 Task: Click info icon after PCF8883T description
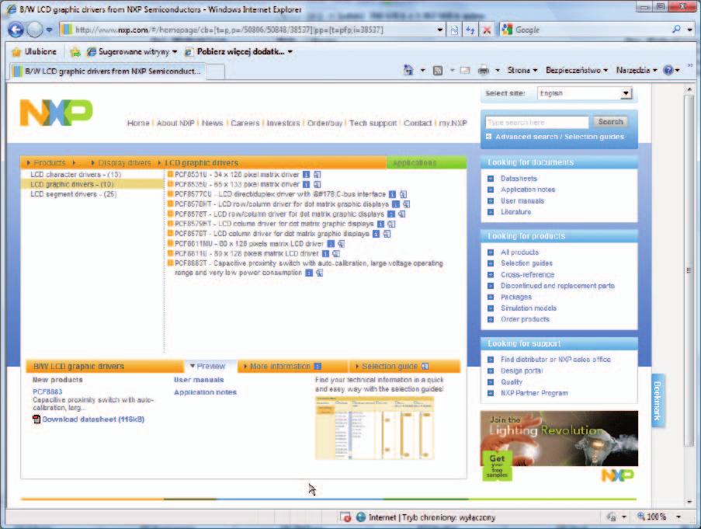point(308,273)
